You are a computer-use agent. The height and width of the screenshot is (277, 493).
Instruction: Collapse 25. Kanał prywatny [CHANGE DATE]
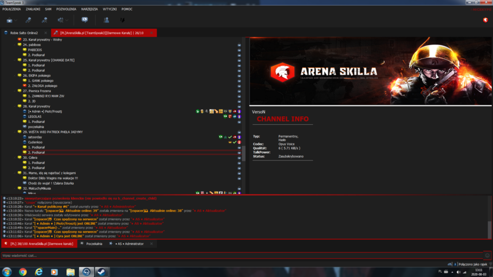tap(15, 60)
